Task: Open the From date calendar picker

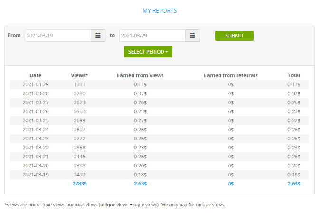Action: click(x=98, y=36)
